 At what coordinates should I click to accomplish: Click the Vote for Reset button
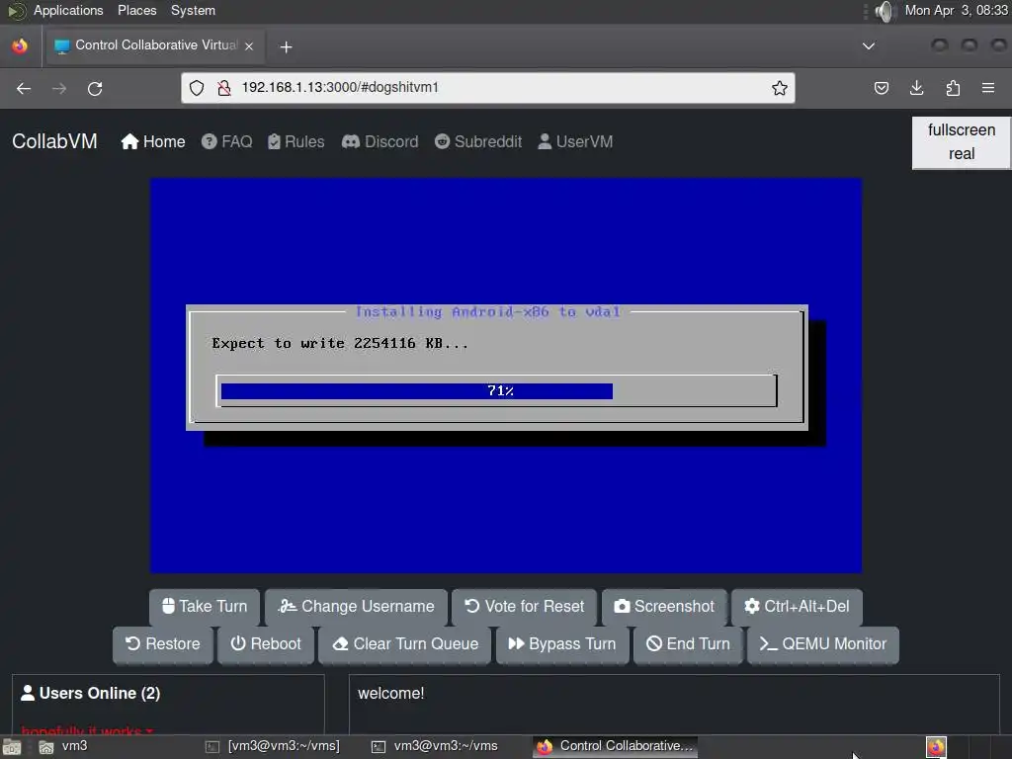524,607
